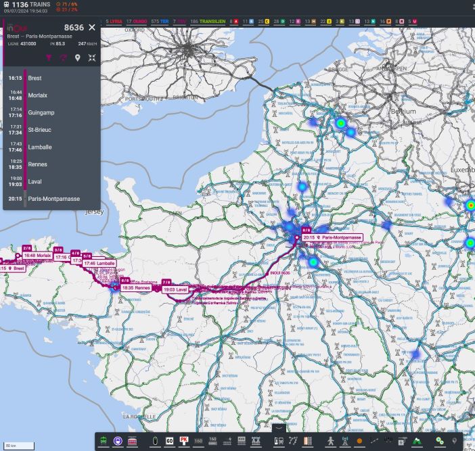
Task: Close the train 8636 panel
Action: pyautogui.click(x=92, y=28)
